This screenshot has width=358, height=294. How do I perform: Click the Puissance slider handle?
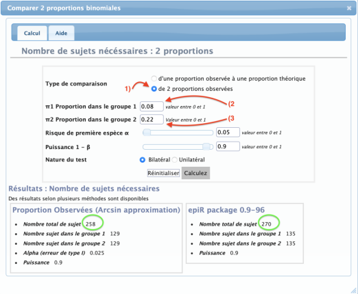(206, 147)
